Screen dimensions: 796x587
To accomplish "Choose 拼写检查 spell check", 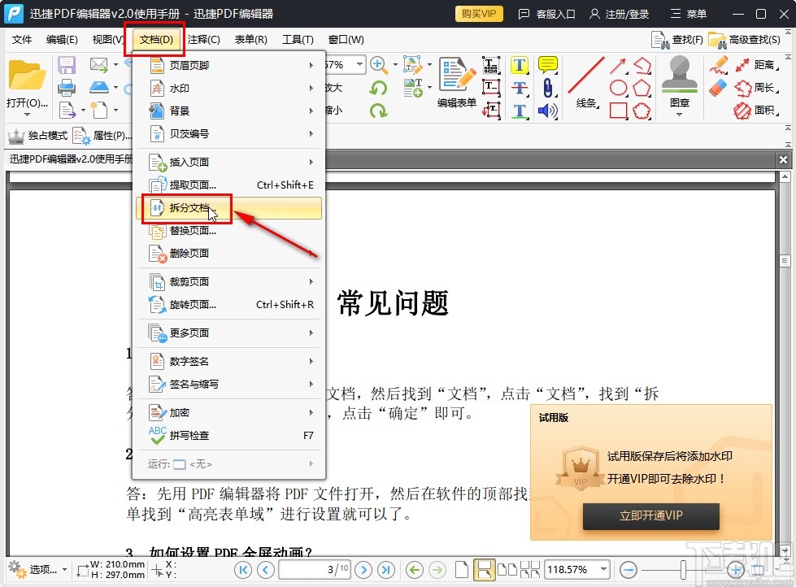I will pyautogui.click(x=229, y=435).
